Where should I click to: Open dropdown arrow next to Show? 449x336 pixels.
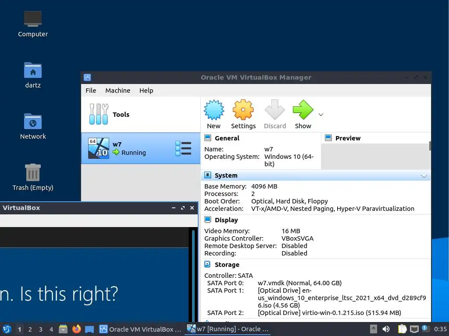[321, 115]
